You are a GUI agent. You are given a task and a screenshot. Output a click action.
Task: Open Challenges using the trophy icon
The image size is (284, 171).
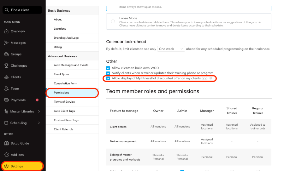pos(6,66)
